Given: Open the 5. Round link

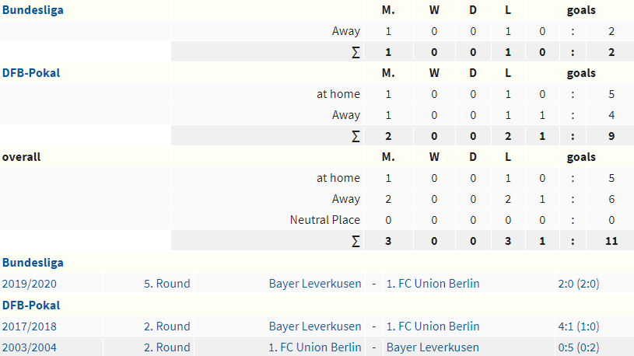Looking at the screenshot, I should (x=167, y=284).
